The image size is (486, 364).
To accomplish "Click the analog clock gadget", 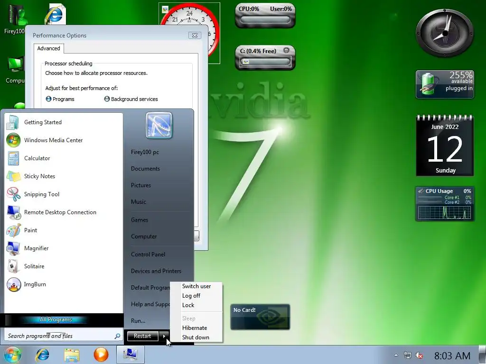I will point(445,33).
